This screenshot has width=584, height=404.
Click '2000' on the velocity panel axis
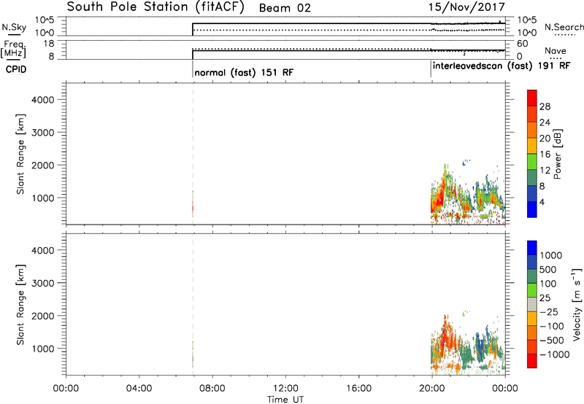(x=43, y=316)
